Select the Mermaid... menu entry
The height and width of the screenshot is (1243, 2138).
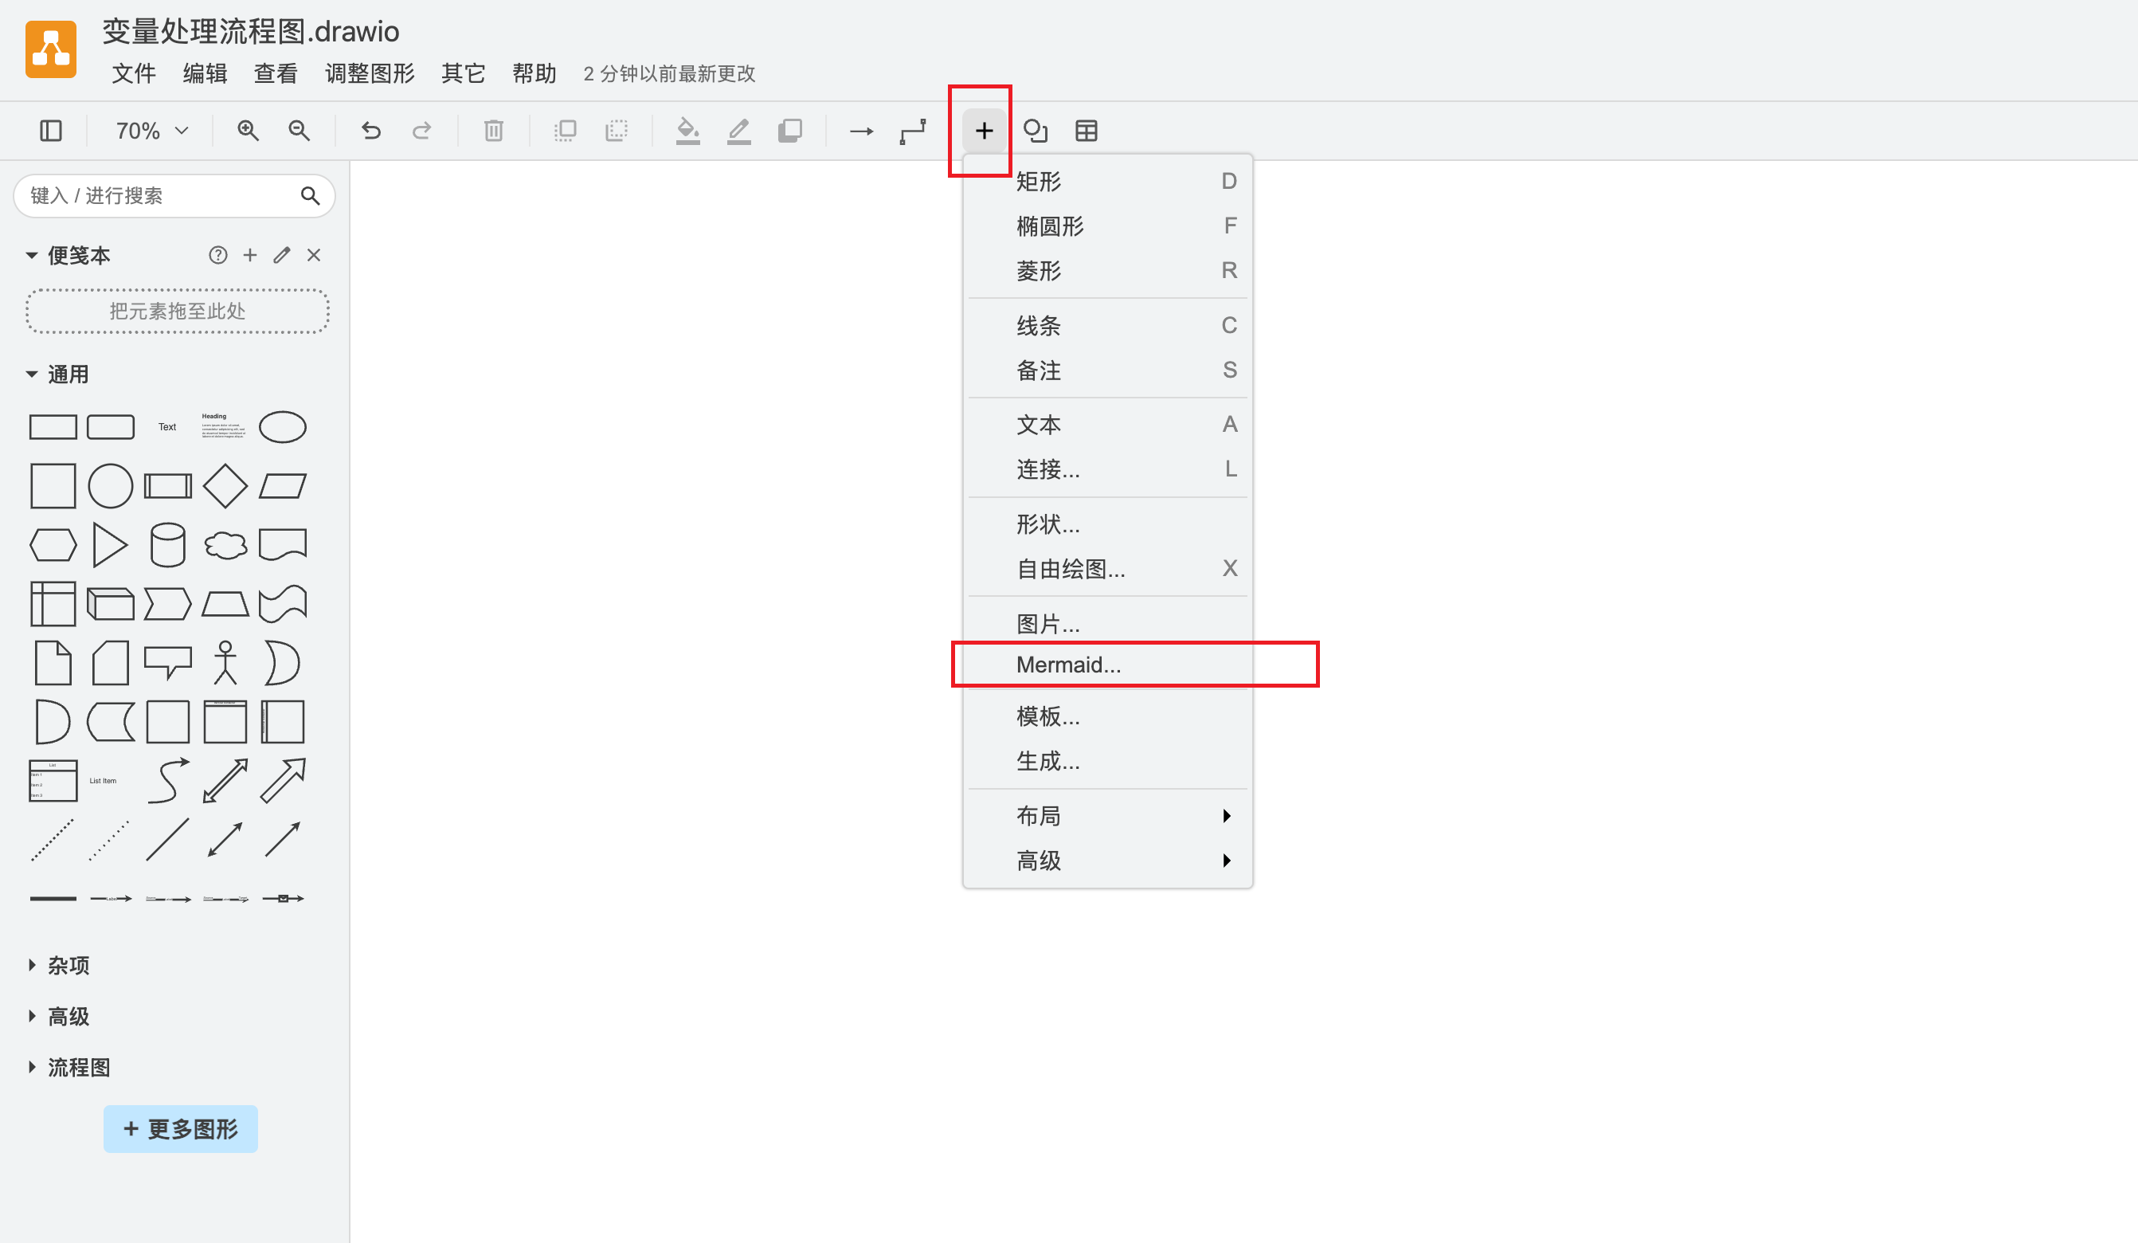(1069, 665)
